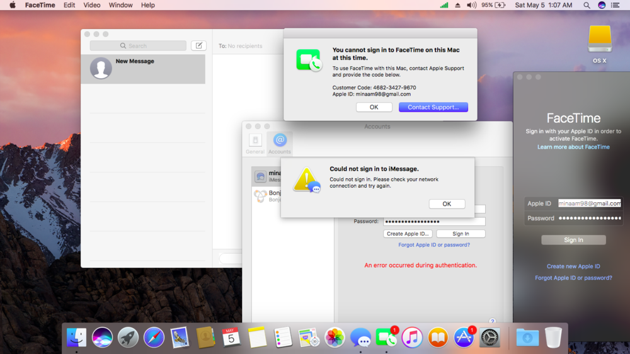Open Mail stamp icon in dock

tap(180, 337)
